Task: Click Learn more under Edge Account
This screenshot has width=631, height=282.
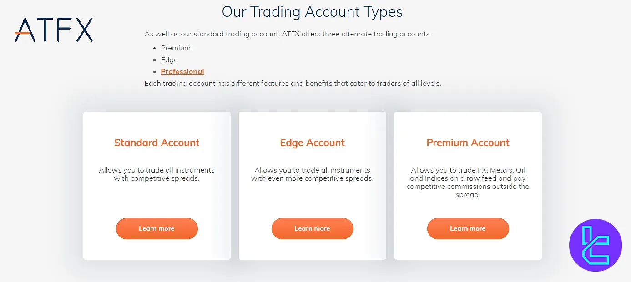Action: click(312, 228)
